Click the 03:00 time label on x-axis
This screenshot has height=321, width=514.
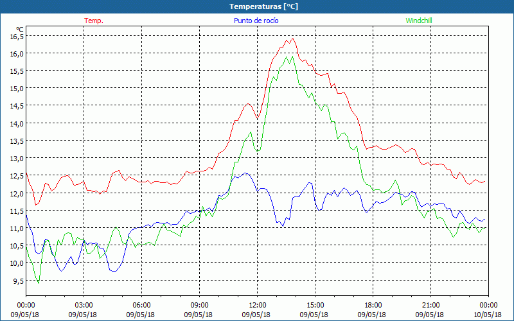(x=84, y=305)
